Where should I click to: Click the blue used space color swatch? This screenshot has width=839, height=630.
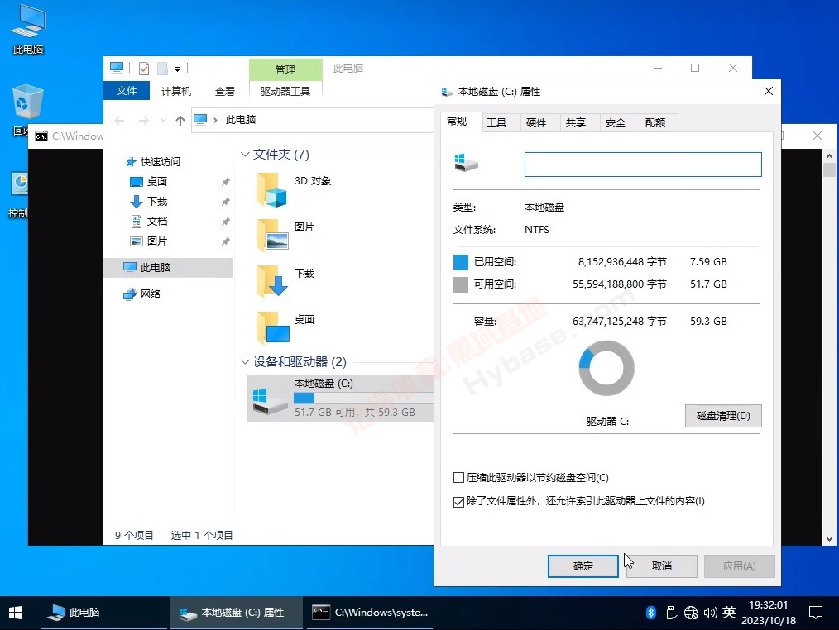(x=461, y=262)
